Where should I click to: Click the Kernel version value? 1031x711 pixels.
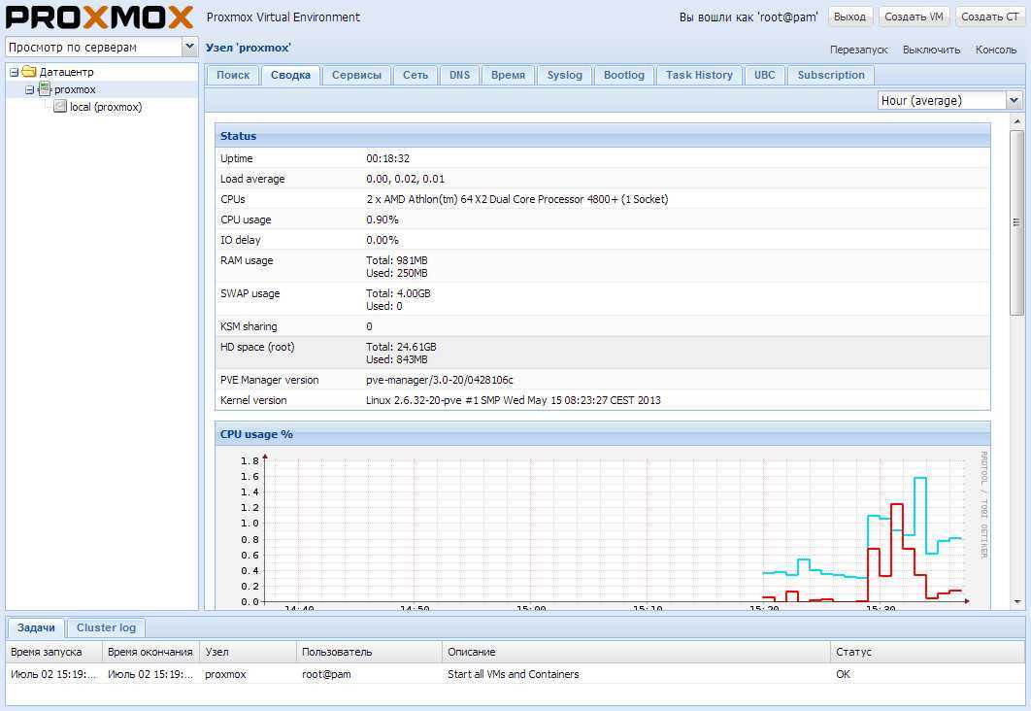(x=513, y=400)
